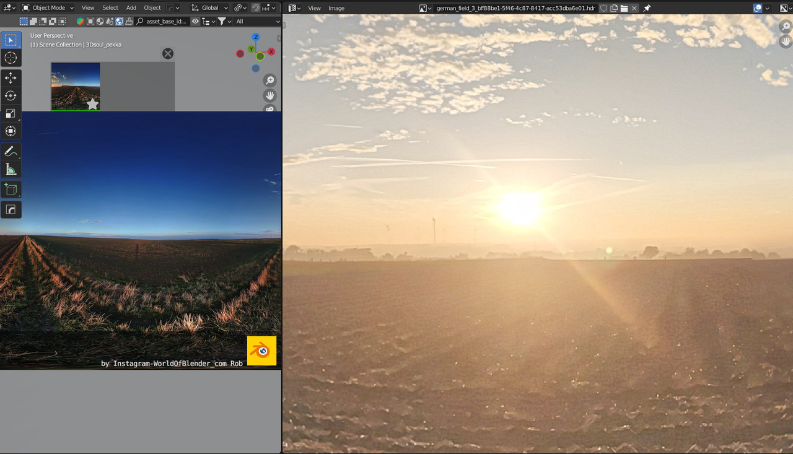The height and width of the screenshot is (454, 793).
Task: Open the Add menu
Action: pos(131,8)
